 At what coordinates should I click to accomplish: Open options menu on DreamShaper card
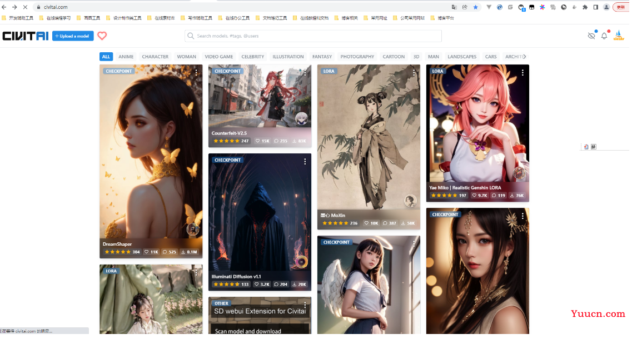(196, 72)
